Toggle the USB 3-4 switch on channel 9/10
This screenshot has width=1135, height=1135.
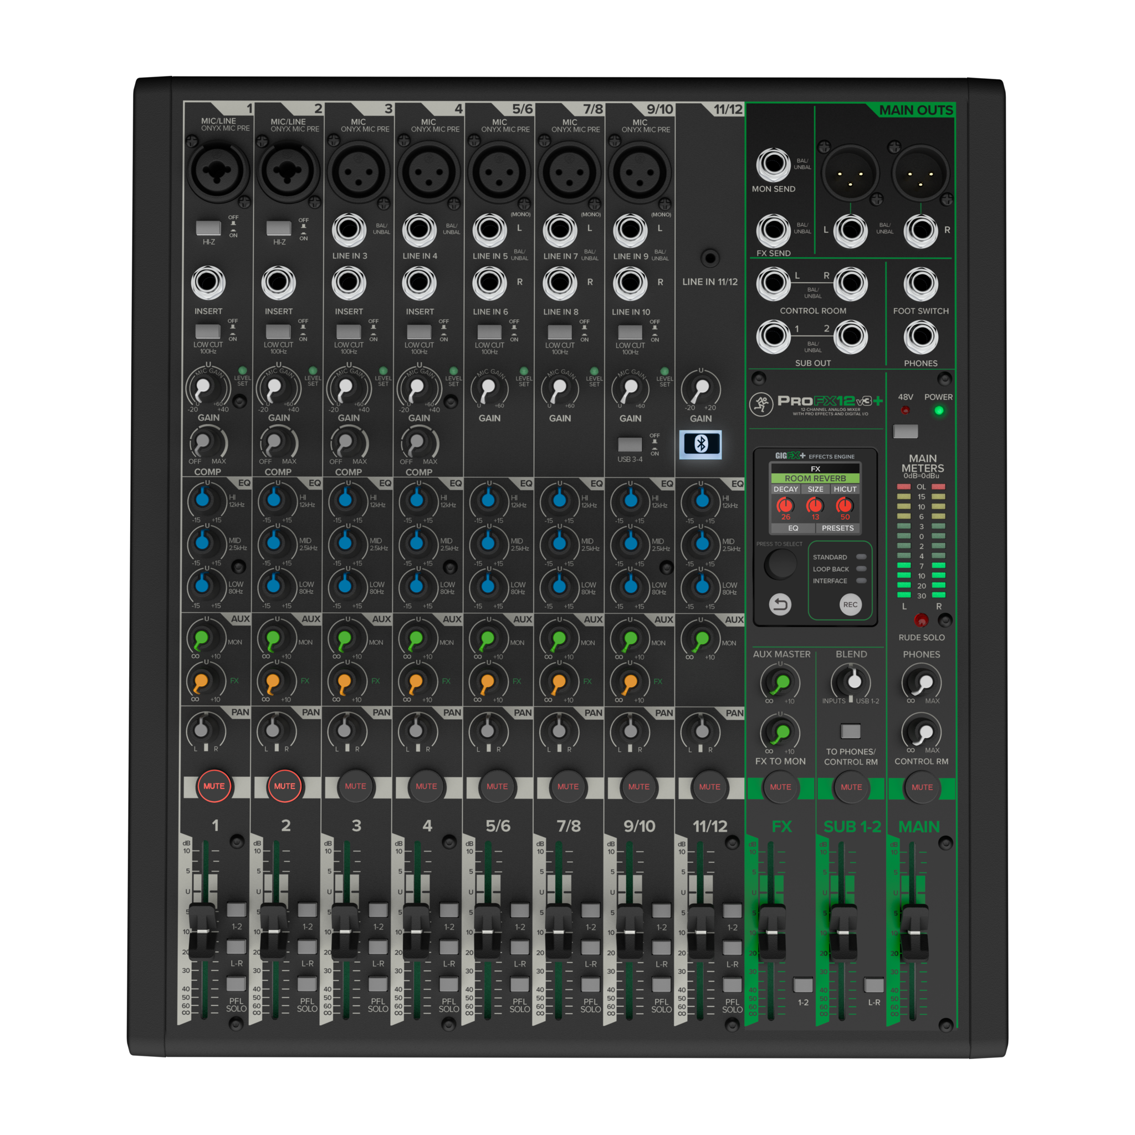pyautogui.click(x=630, y=444)
